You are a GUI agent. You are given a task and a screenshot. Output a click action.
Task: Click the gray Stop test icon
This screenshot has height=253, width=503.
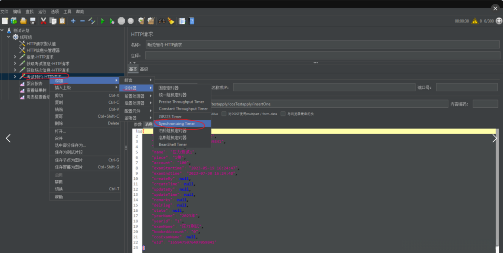121,21
